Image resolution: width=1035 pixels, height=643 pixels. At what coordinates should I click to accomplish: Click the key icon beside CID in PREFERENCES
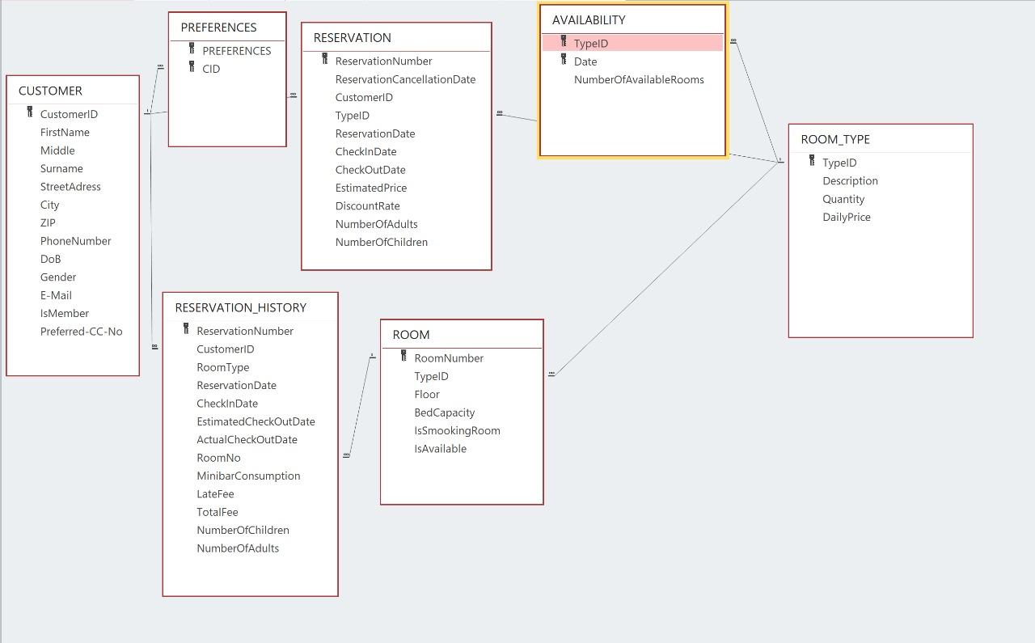pyautogui.click(x=192, y=69)
